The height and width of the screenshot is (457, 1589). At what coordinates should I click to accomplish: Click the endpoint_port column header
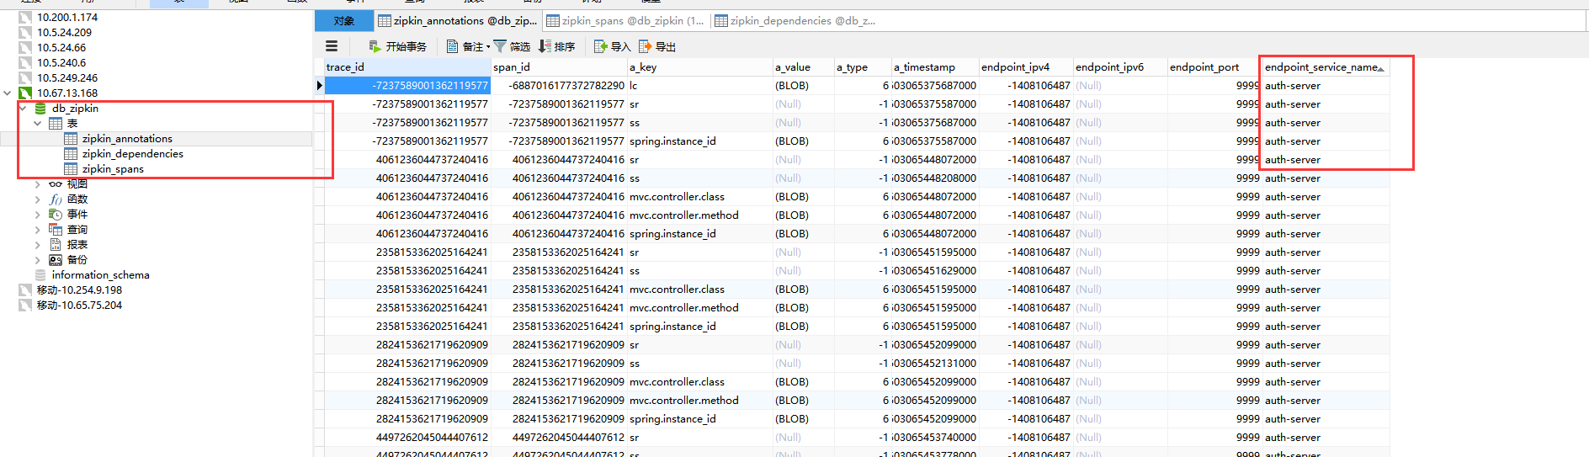(1214, 66)
